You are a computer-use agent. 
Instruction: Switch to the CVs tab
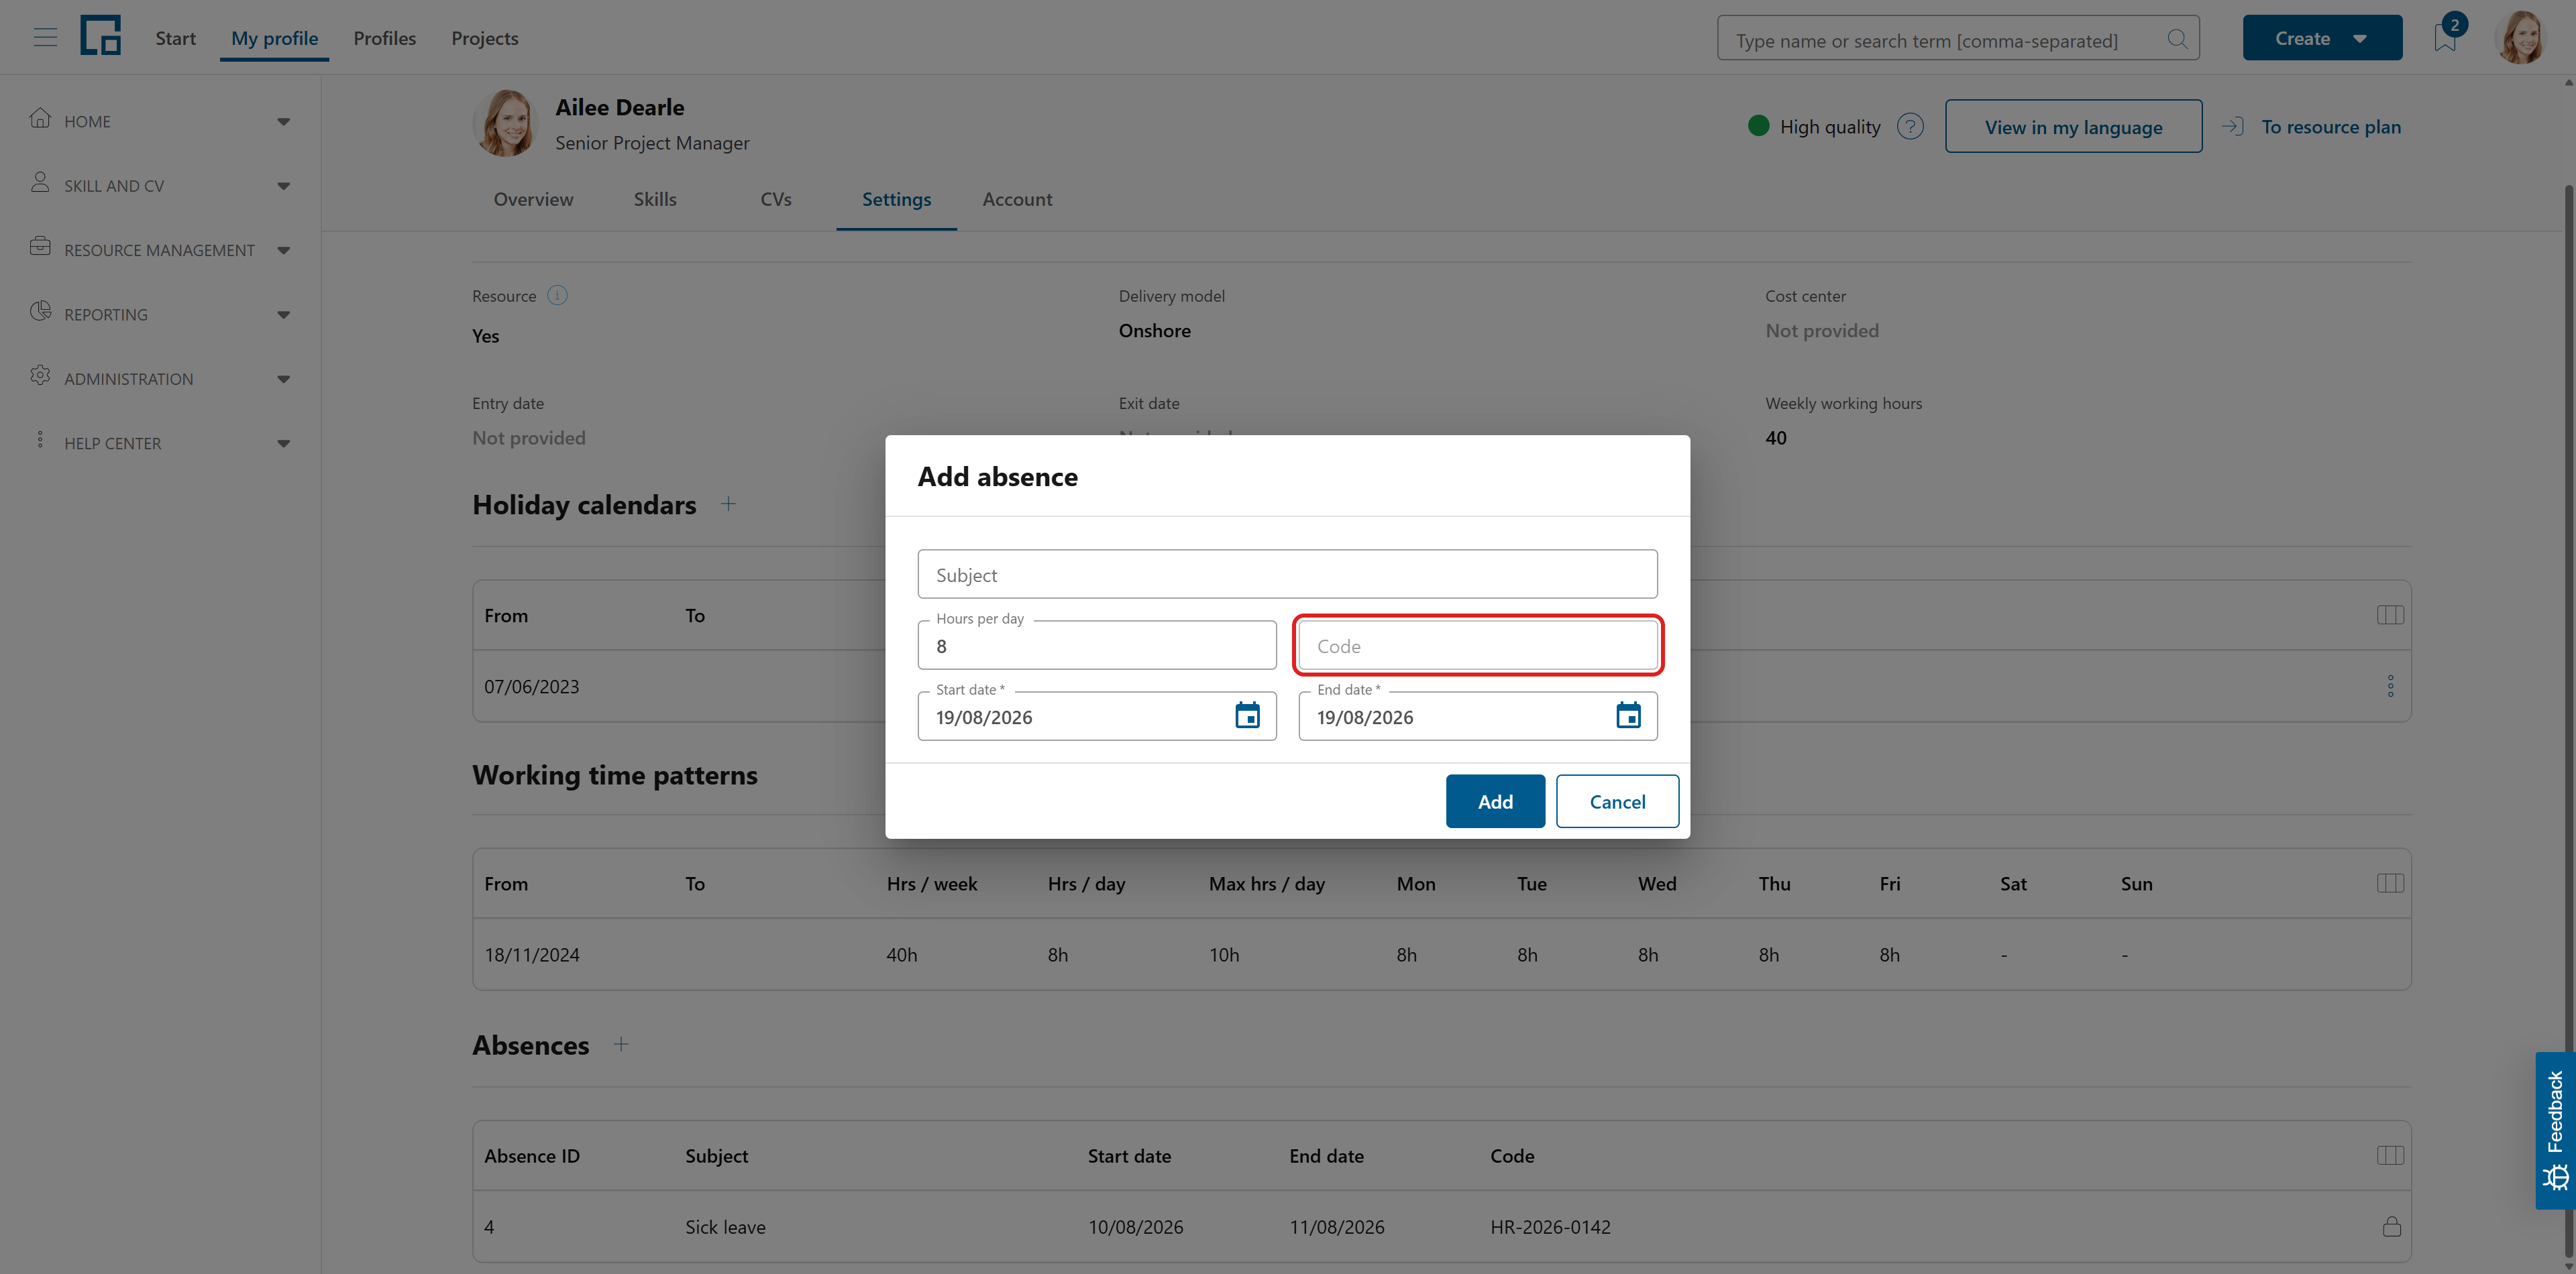point(775,200)
